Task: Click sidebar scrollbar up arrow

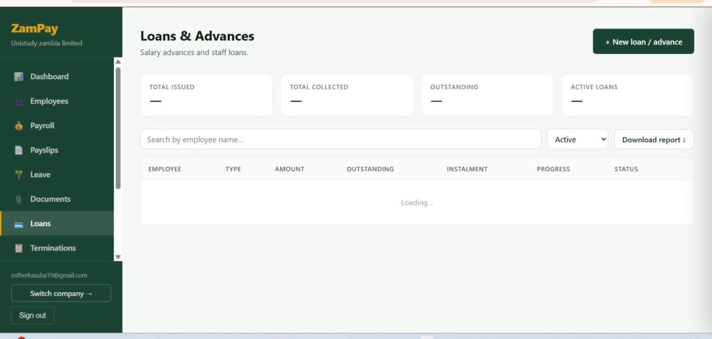Action: [118, 62]
